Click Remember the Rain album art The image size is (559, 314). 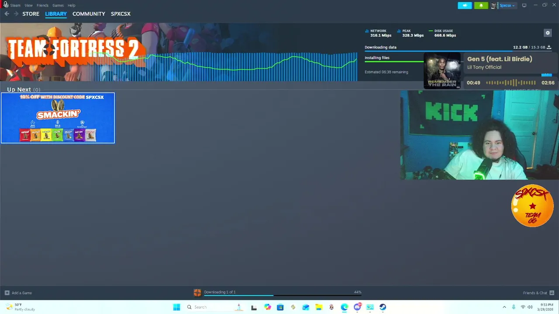click(x=442, y=71)
